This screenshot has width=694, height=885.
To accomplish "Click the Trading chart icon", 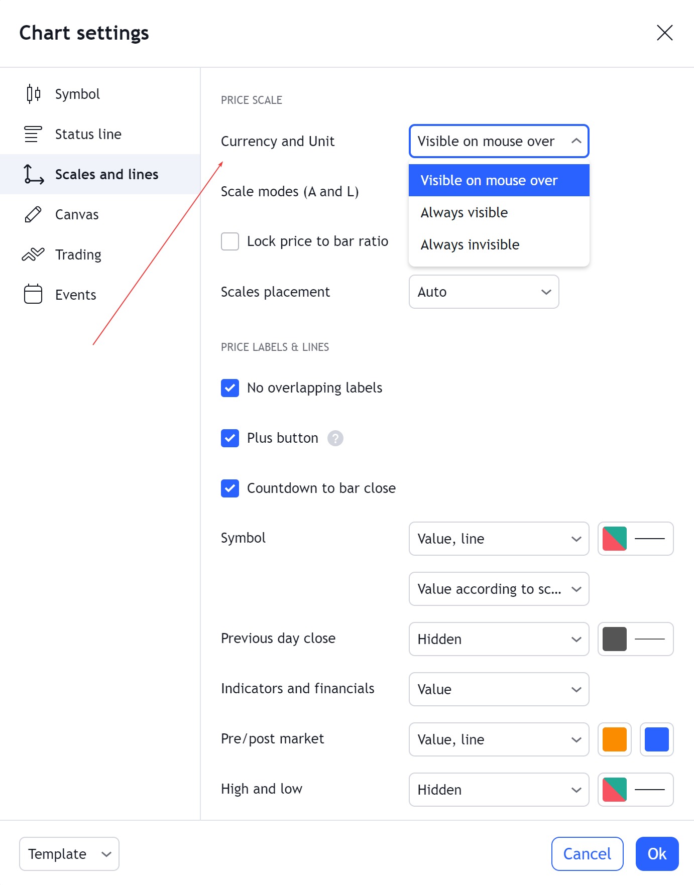I will coord(33,255).
